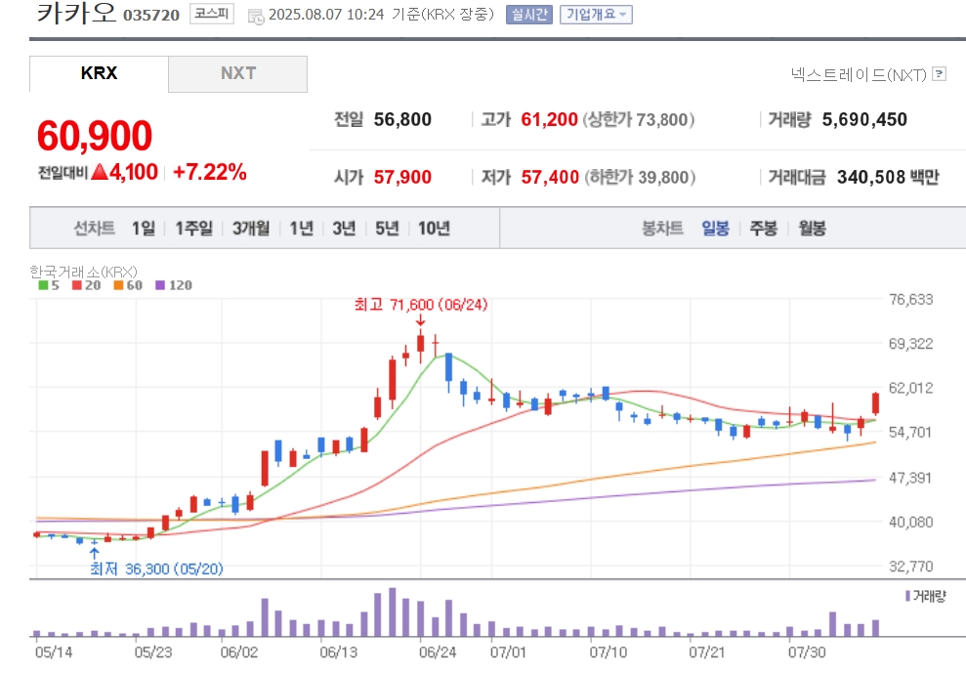
Task: Click the 실시간 real-time button
Action: click(x=528, y=15)
